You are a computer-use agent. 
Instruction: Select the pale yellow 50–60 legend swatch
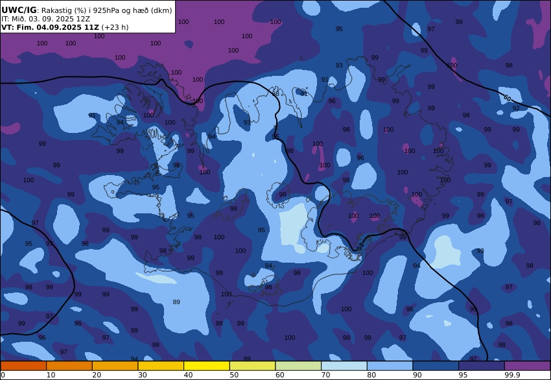point(252,366)
